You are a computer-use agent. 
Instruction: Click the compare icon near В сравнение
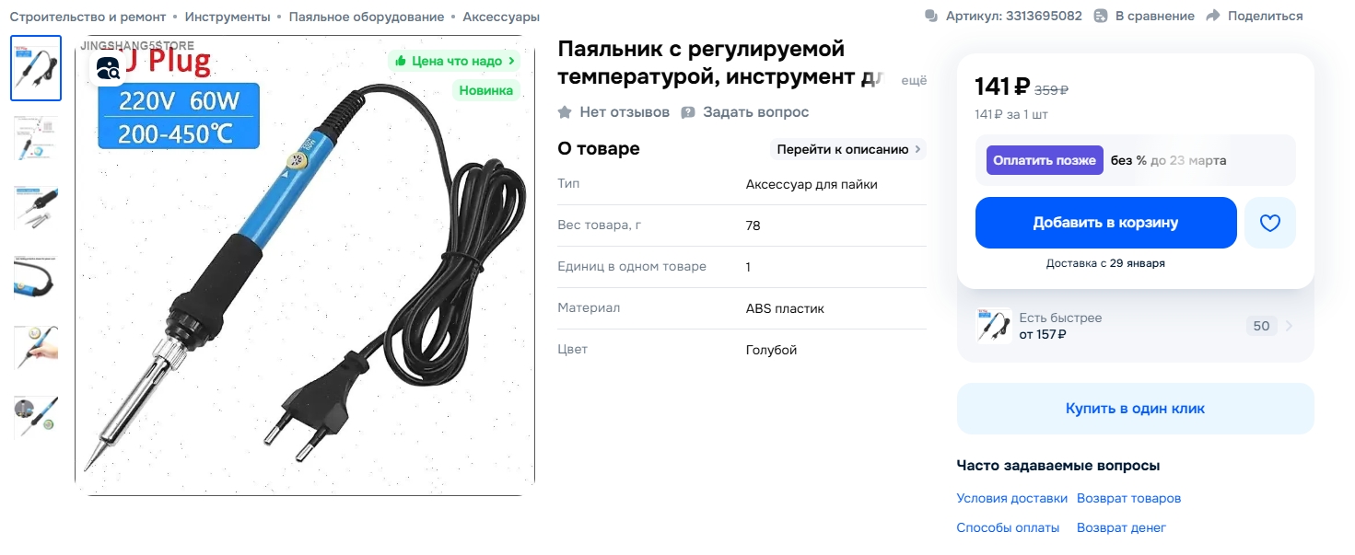[x=1100, y=16]
